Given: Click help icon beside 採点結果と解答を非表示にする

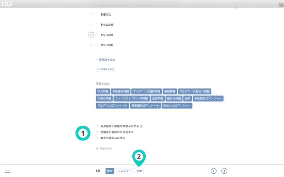Looking at the screenshot, I should [141, 126].
